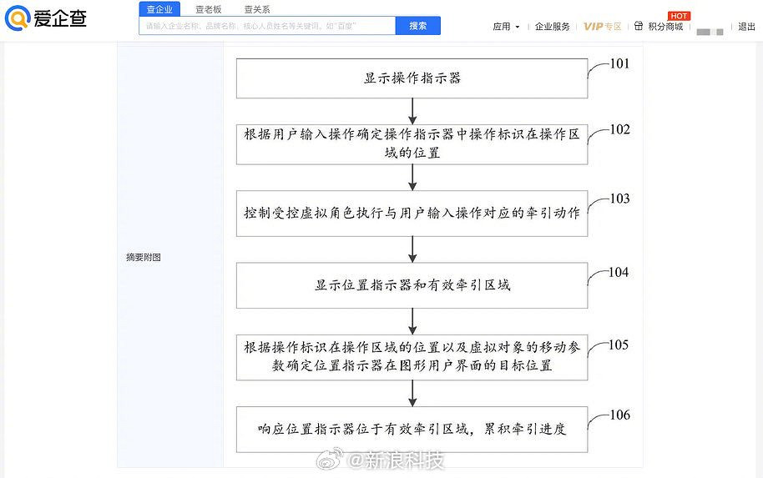Switch to the 查关系 tab
763x478 pixels.
pos(257,9)
